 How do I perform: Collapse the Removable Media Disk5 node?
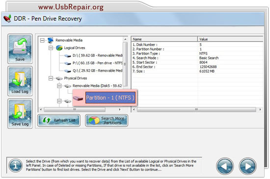point(59,86)
